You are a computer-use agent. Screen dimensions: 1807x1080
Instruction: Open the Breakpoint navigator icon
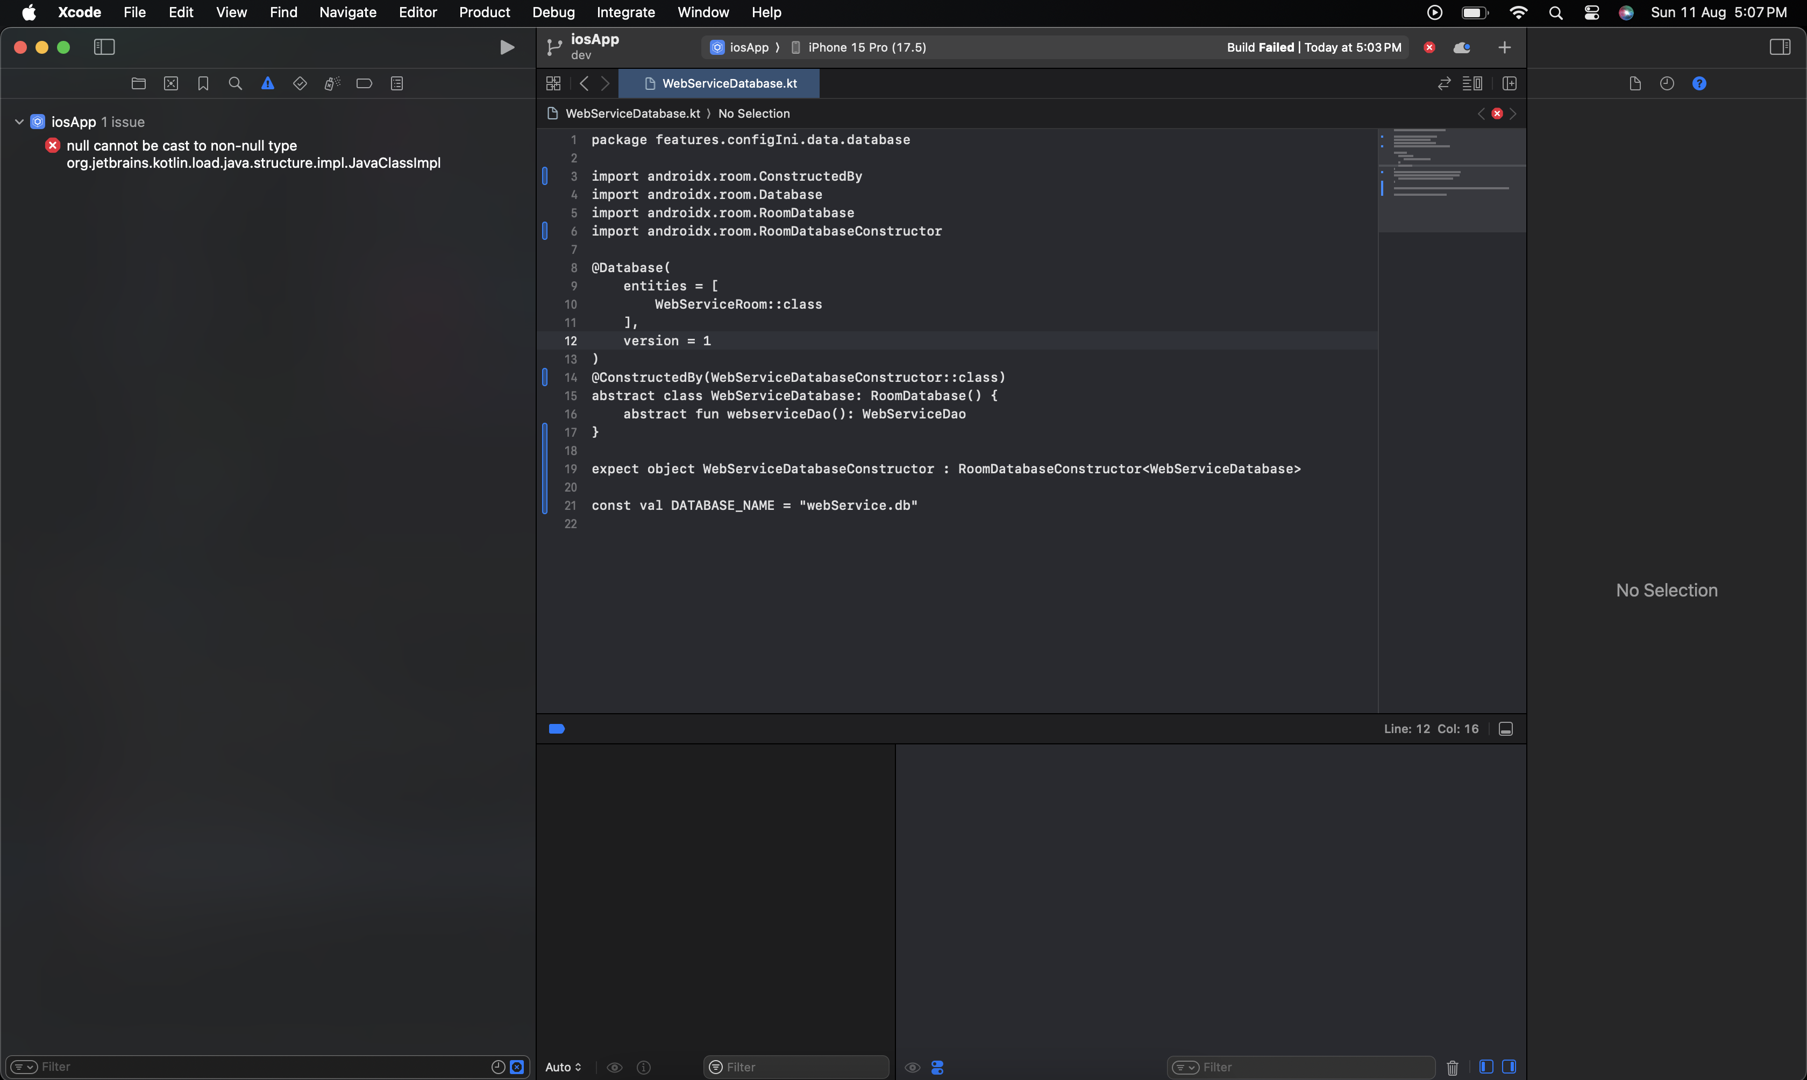coord(365,84)
